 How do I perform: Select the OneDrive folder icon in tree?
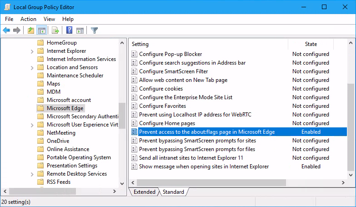click(40, 141)
